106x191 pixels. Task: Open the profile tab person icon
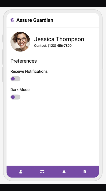(21, 172)
